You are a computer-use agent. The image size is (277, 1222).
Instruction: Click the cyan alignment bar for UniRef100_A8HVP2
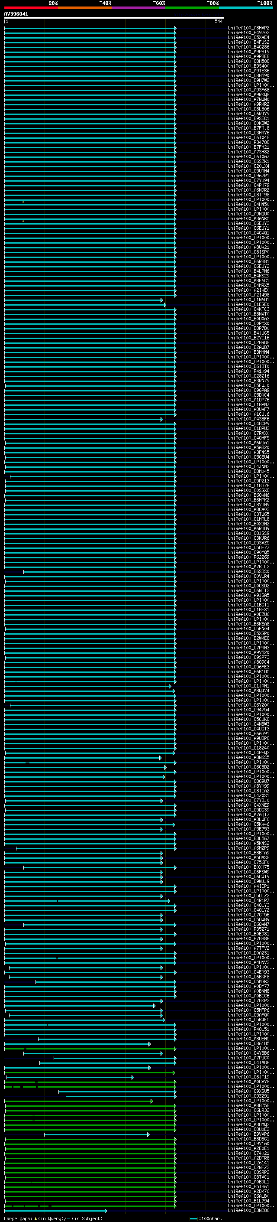tap(90, 28)
